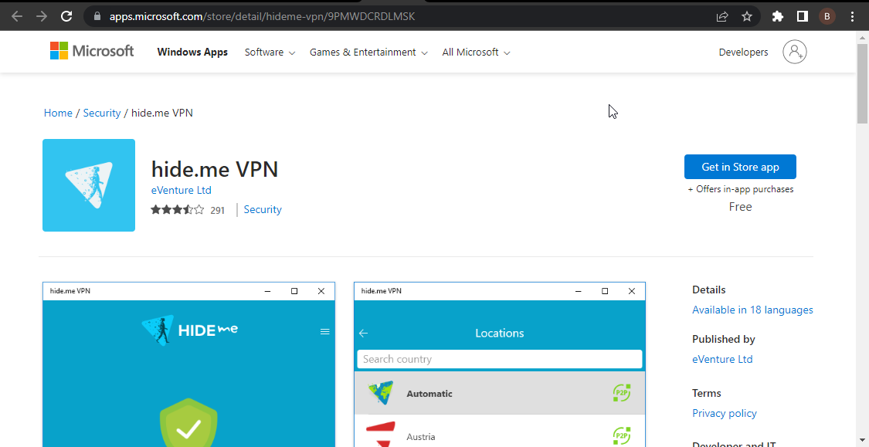Open the eVenture Ltd publisher link under title

[x=181, y=190]
